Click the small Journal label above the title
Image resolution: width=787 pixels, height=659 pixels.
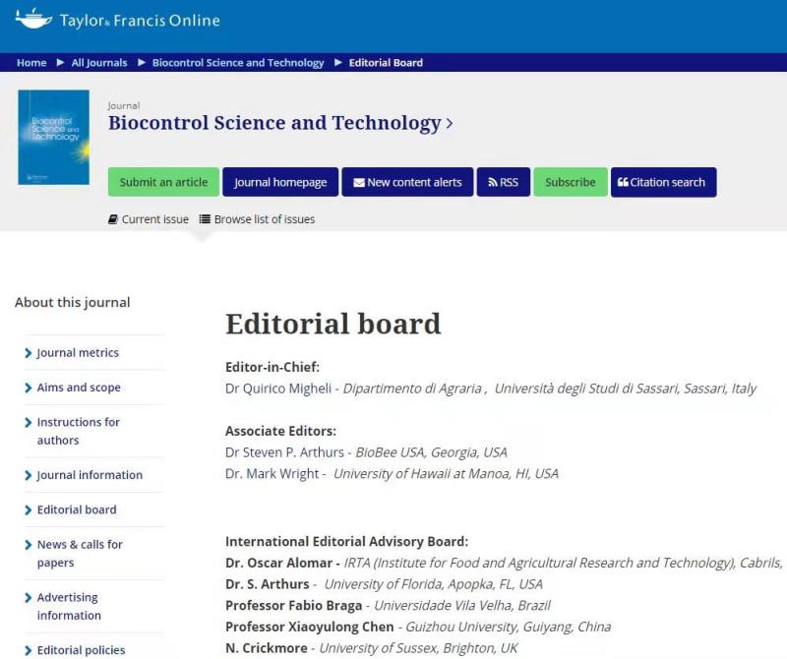coord(124,106)
